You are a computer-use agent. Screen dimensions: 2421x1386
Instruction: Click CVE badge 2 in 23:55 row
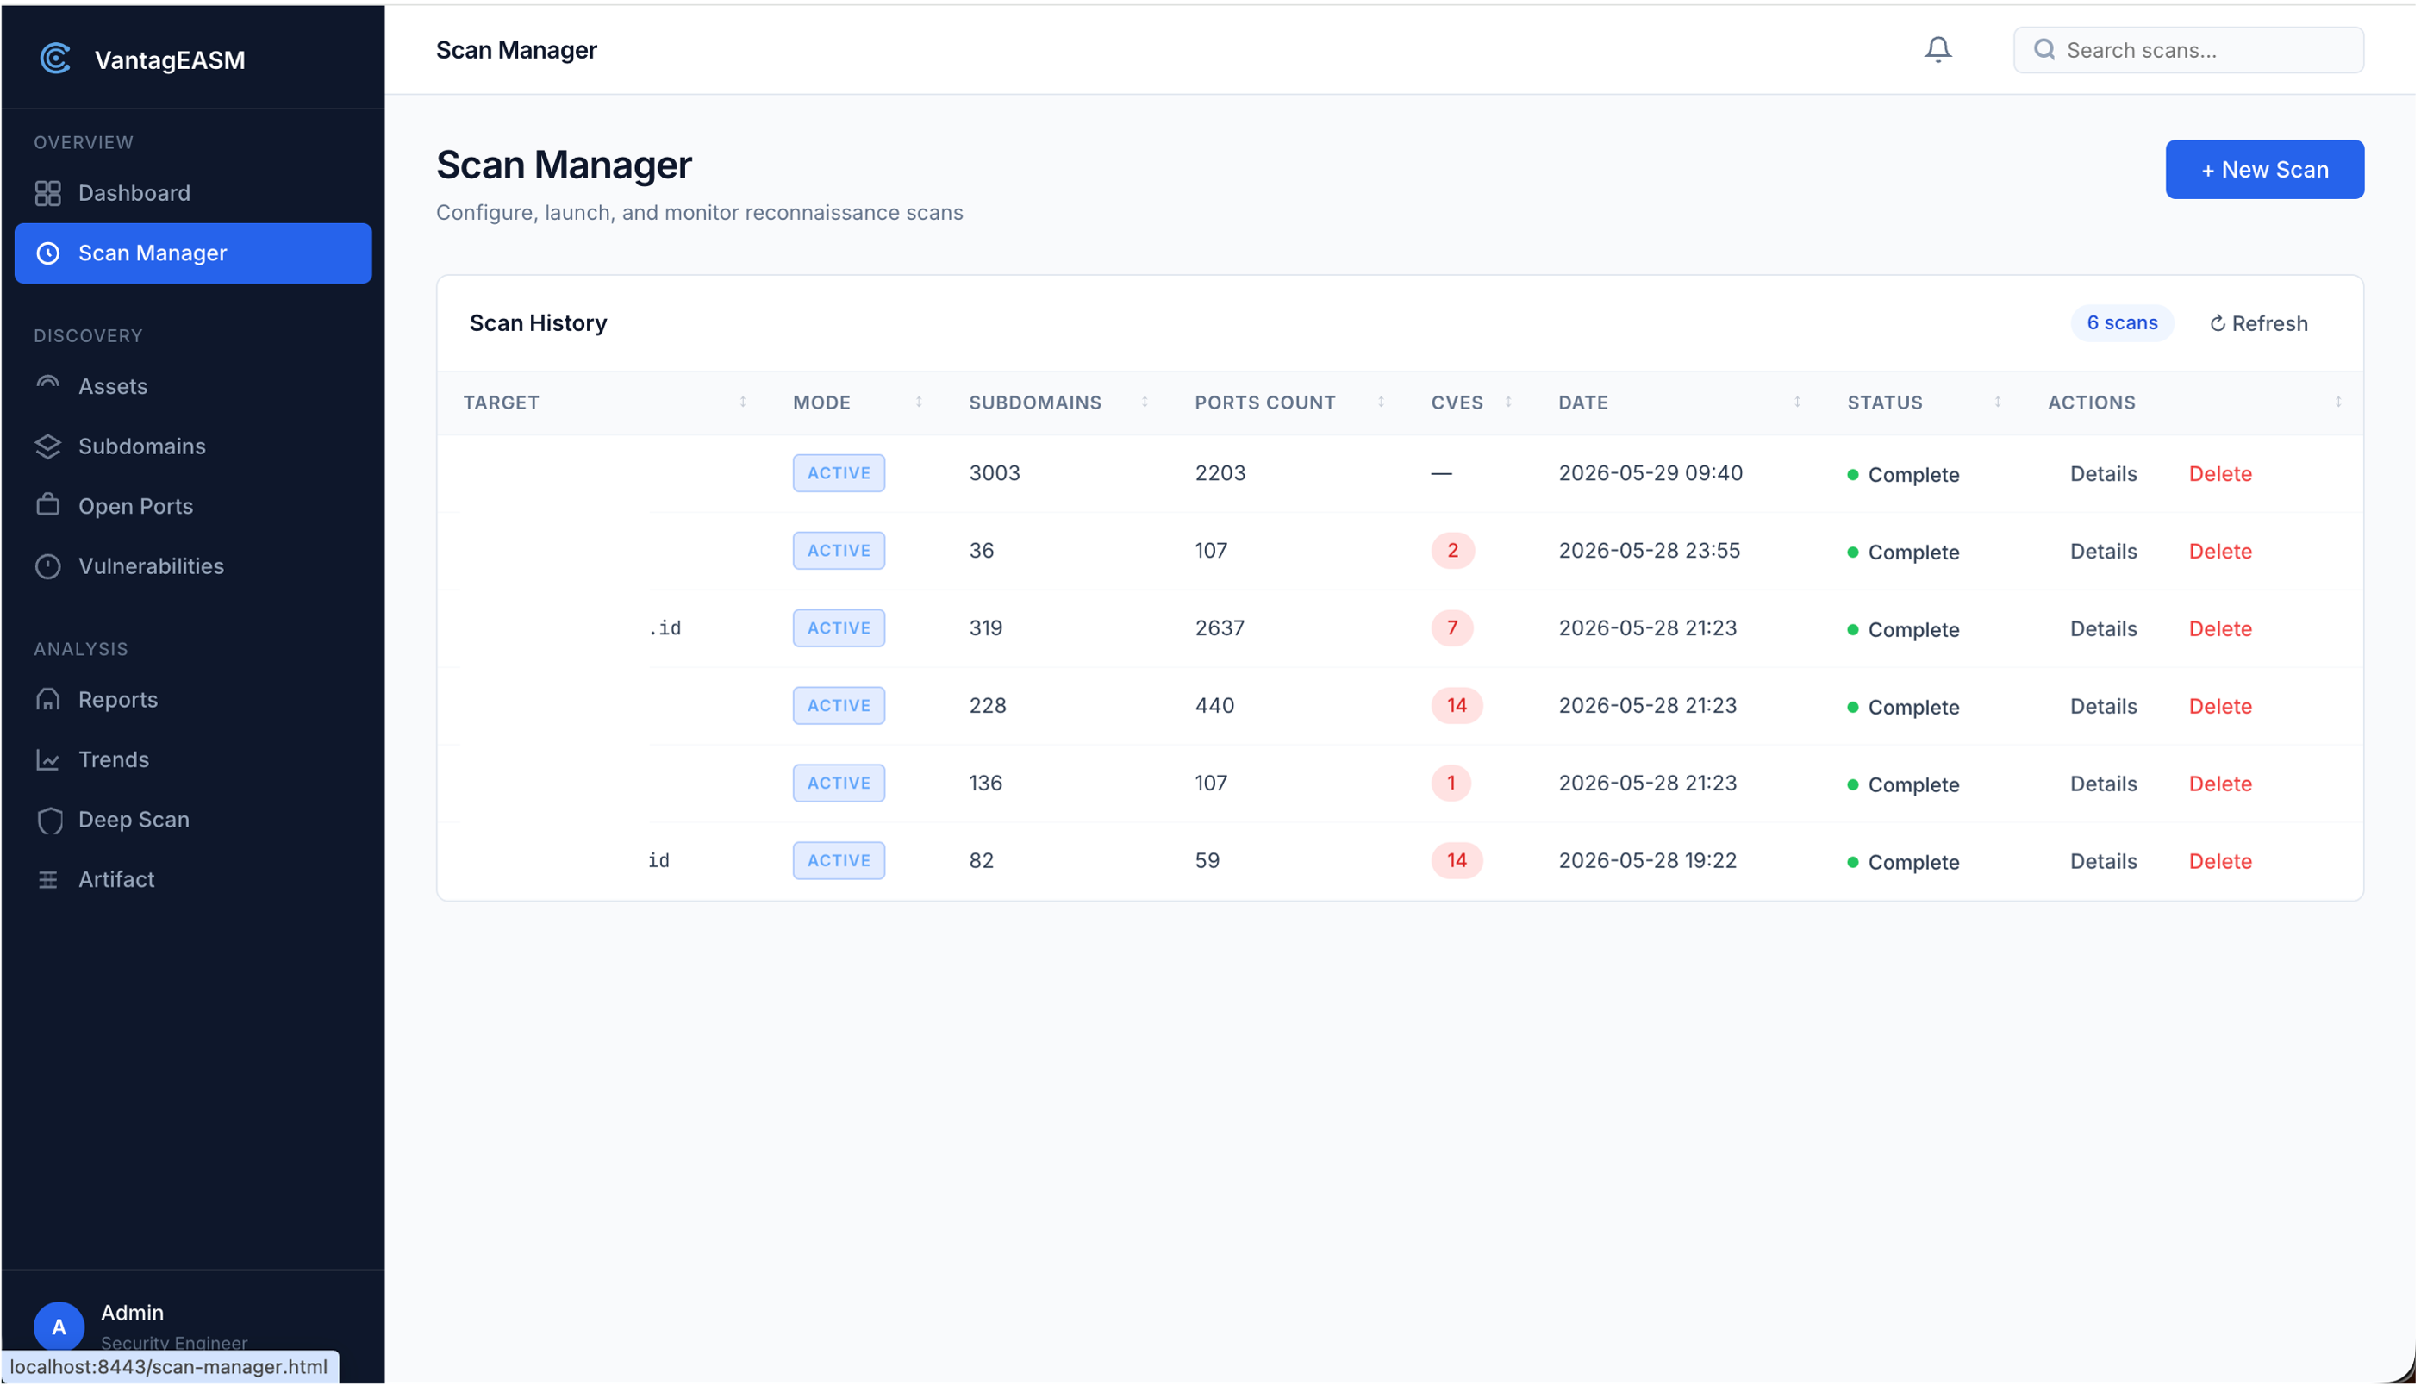pos(1453,550)
